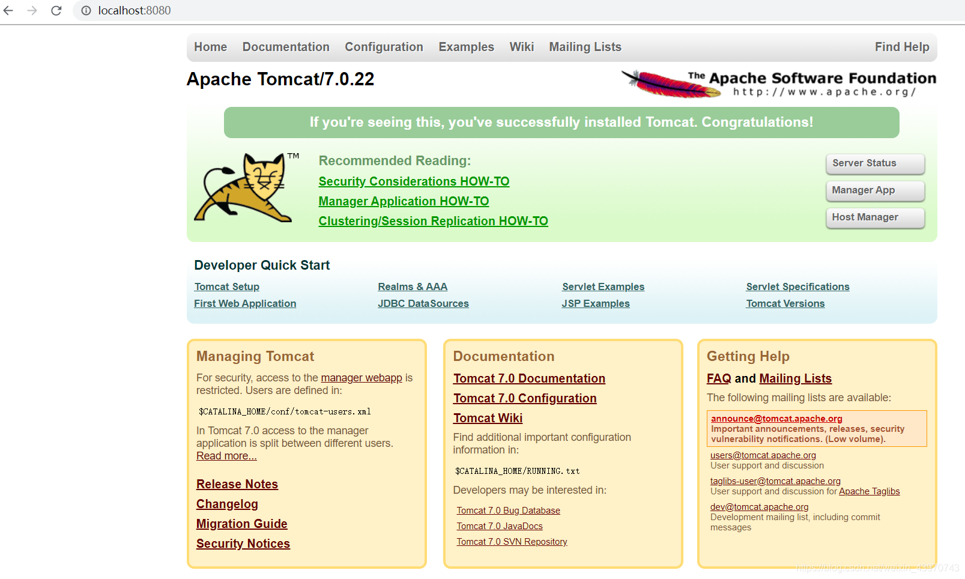
Task: Open Examples in the top navigation
Action: point(466,47)
